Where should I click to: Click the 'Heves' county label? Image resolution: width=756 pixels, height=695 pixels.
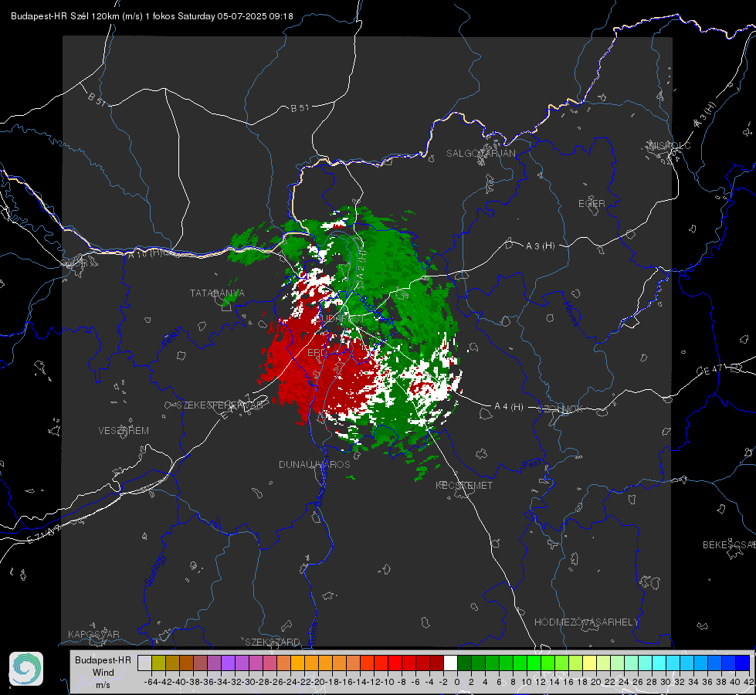click(571, 314)
